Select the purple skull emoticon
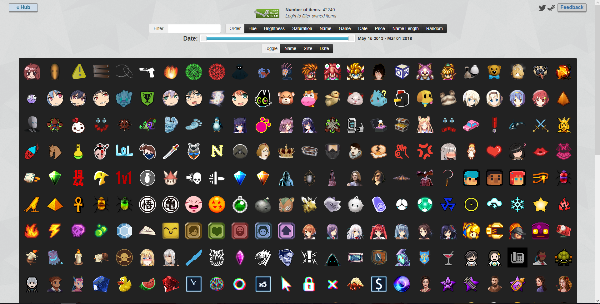The height and width of the screenshot is (304, 600). 78,231
